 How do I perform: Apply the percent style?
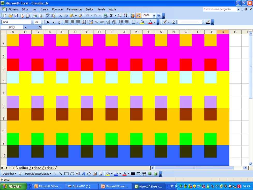[96, 22]
